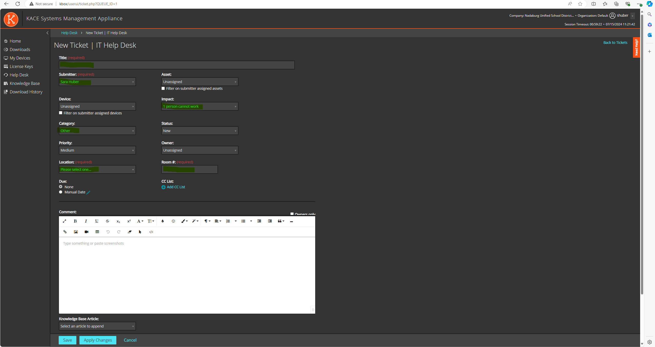
Task: Select the Insert Link icon
Action: (65, 232)
